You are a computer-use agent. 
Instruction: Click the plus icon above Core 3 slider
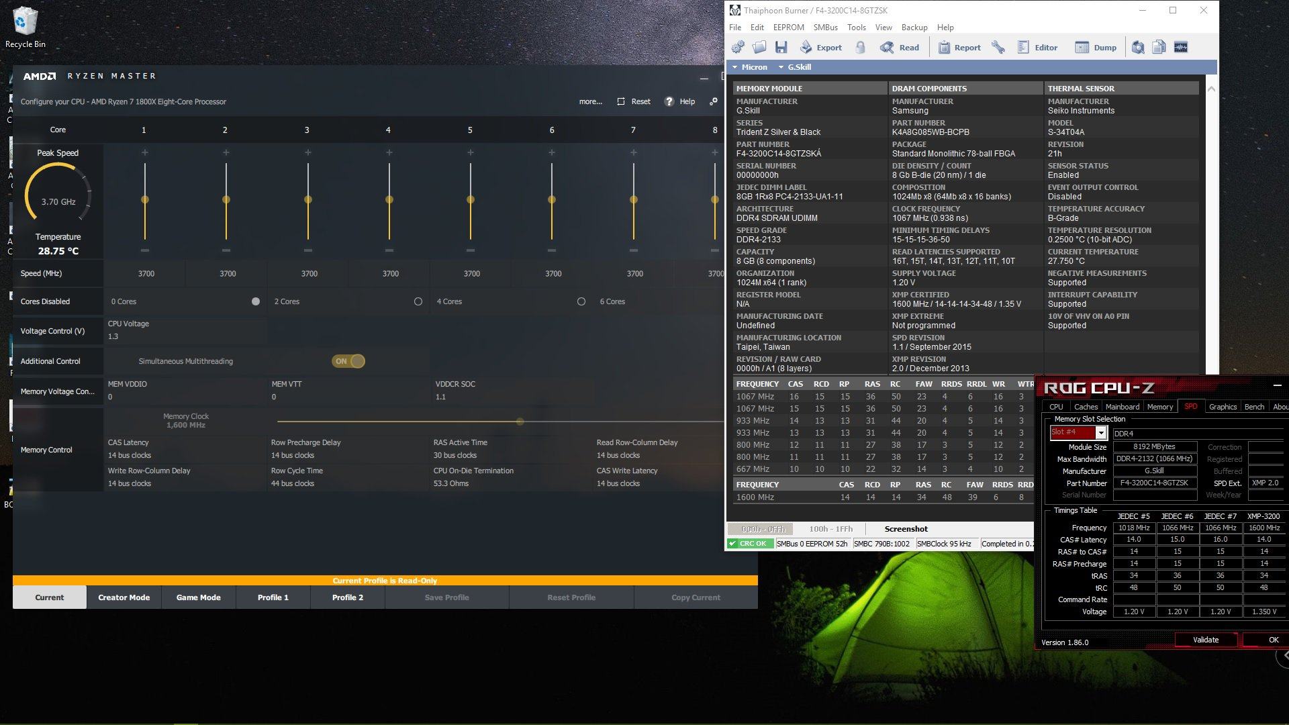tap(308, 153)
